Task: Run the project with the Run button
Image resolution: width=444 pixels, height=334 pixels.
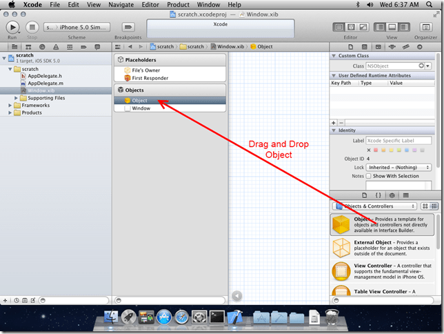Action: 12,27
